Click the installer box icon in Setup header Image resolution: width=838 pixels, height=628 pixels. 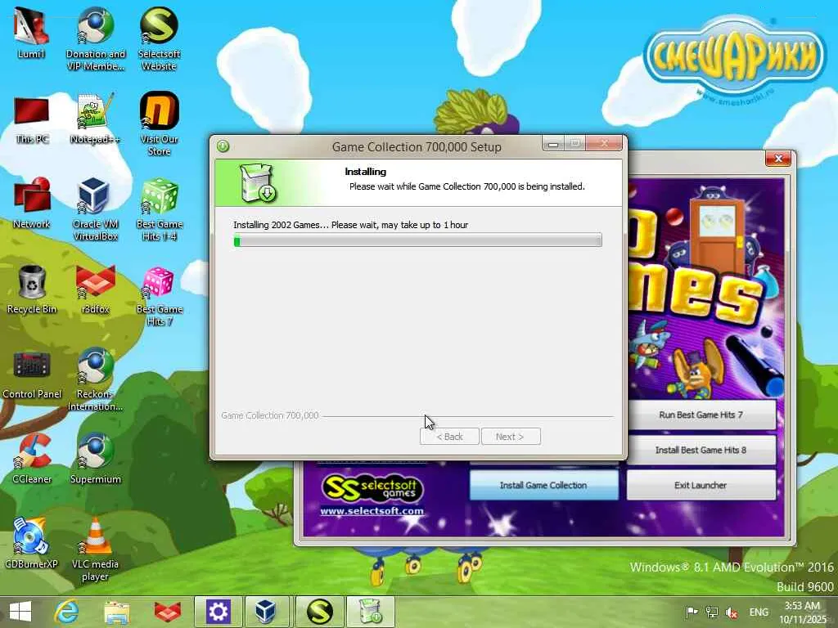click(257, 182)
